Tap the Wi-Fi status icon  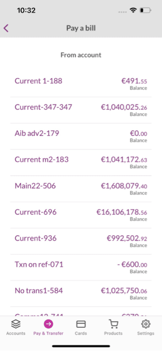pos(133,10)
